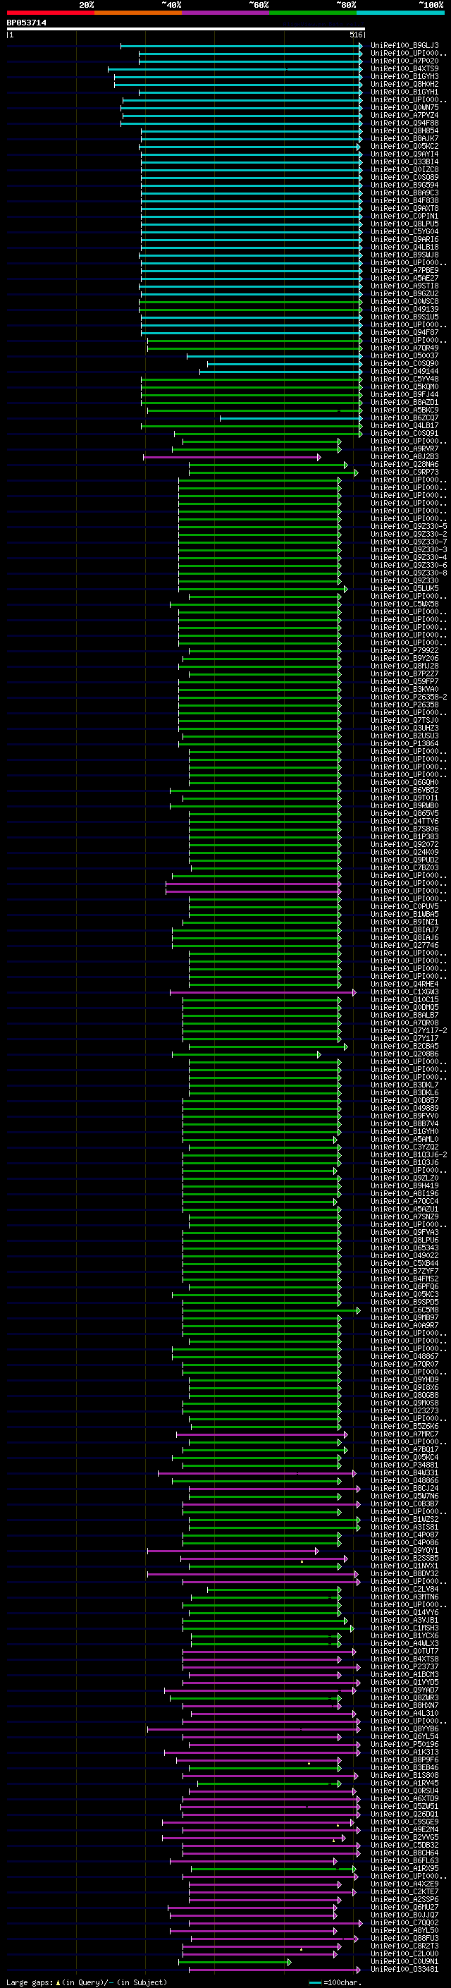Click the green ~80% identity legend segment
This screenshot has height=1988, width=451.
(313, 13)
